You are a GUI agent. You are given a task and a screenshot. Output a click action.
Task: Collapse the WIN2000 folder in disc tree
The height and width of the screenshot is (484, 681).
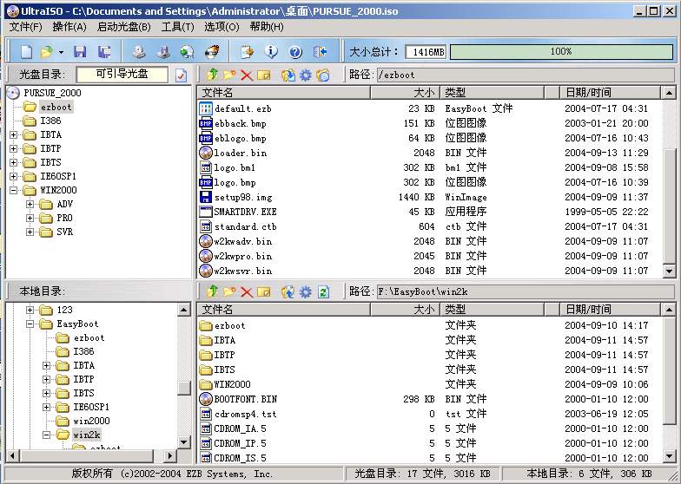(x=14, y=191)
